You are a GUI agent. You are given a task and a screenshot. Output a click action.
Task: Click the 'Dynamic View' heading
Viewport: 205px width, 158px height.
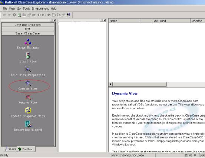coord(125,93)
